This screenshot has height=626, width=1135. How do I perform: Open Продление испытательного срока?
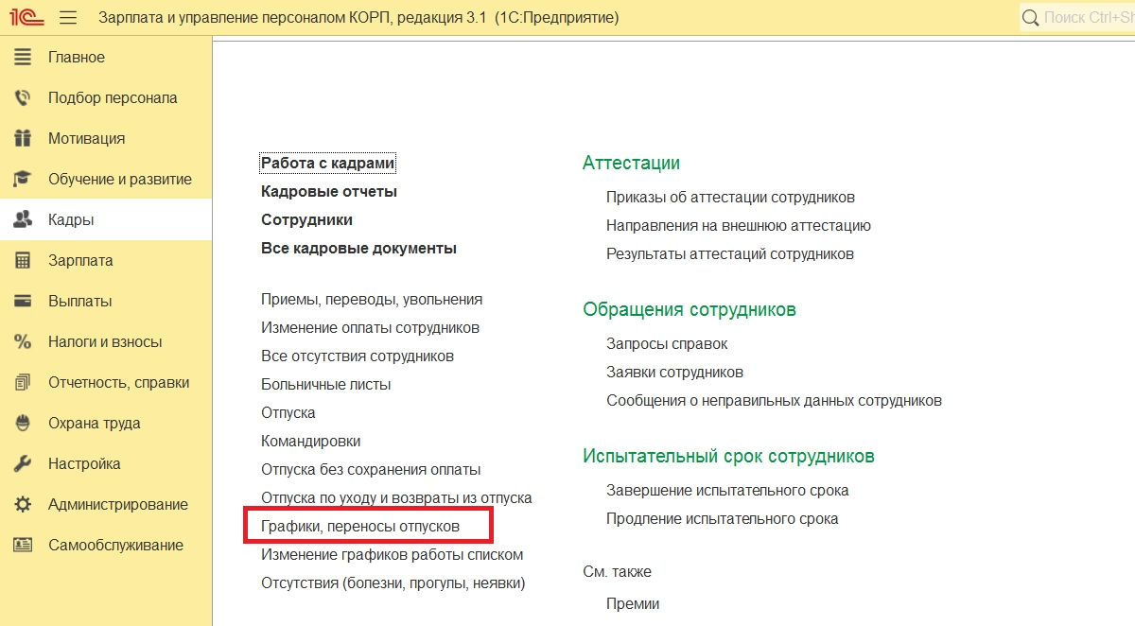[723, 519]
